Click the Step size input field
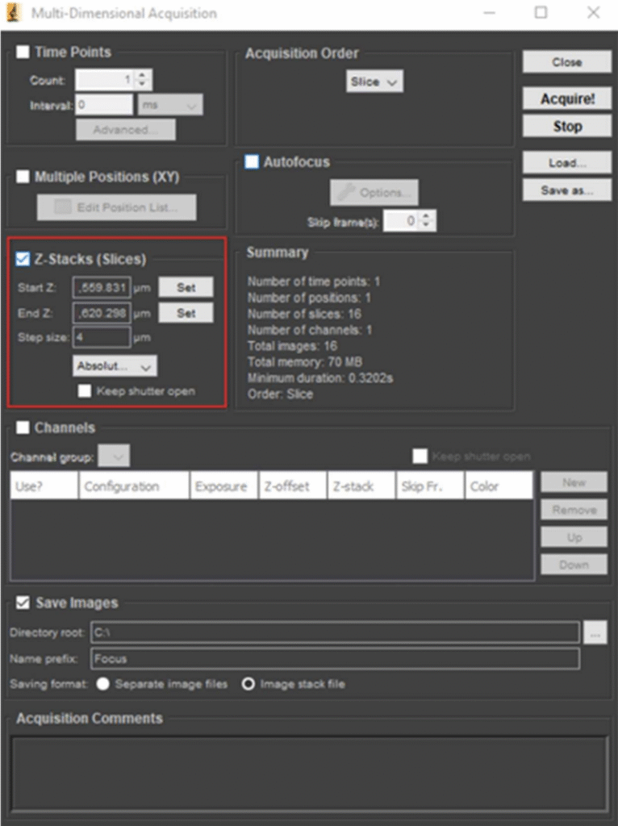The height and width of the screenshot is (826, 618). click(102, 337)
